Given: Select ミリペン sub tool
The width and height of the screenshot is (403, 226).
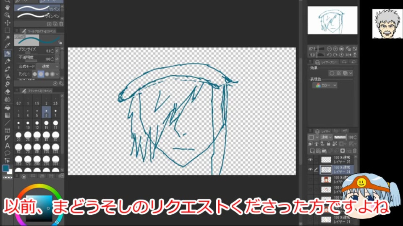Looking at the screenshot, I should pyautogui.click(x=37, y=8).
